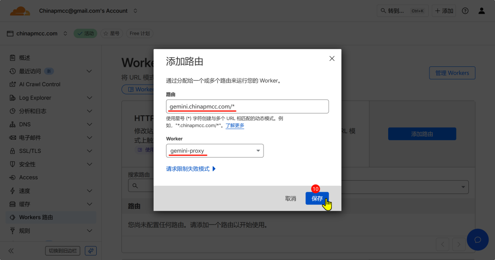Image resolution: width=495 pixels, height=260 pixels.
Task: Open the help question mark icon
Action: coord(465,11)
